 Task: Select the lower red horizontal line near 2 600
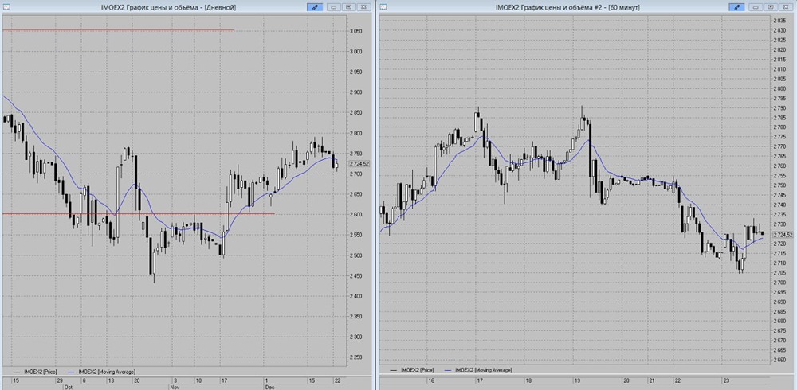pyautogui.click(x=138, y=213)
